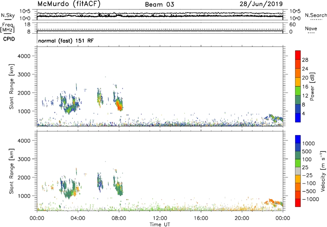Click the text normal (fast) 151 RF
The width and height of the screenshot is (327, 227).
pyautogui.click(x=66, y=41)
